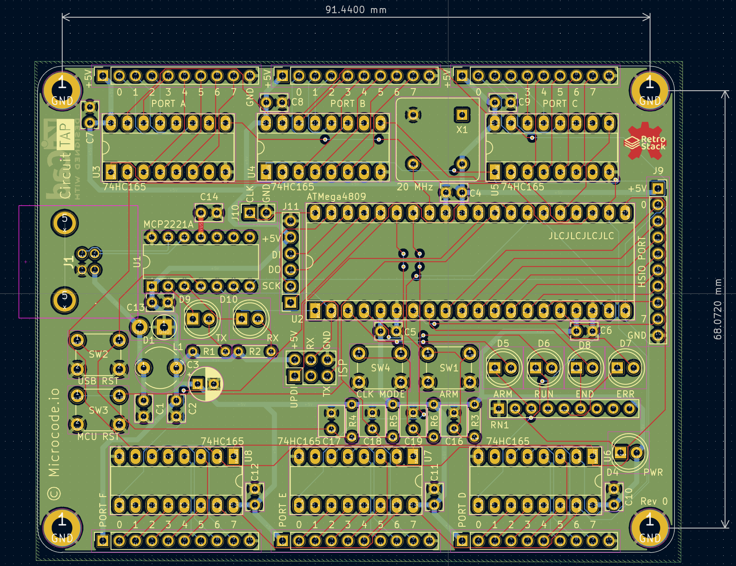Click the MCU RST label
This screenshot has width=736, height=566.
click(98, 436)
